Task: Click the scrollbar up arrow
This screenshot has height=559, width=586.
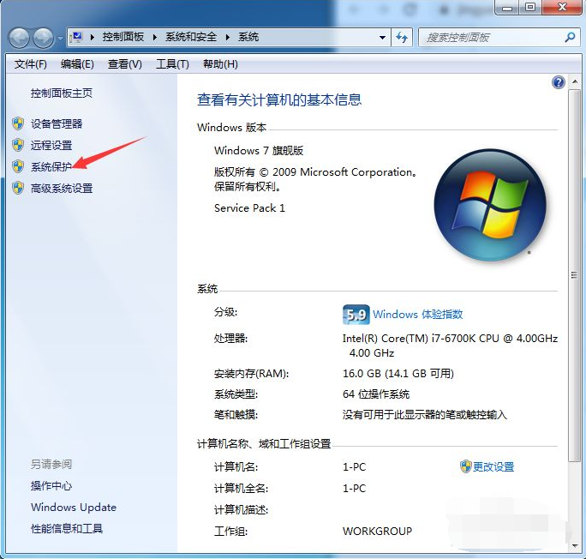Action: [x=574, y=82]
